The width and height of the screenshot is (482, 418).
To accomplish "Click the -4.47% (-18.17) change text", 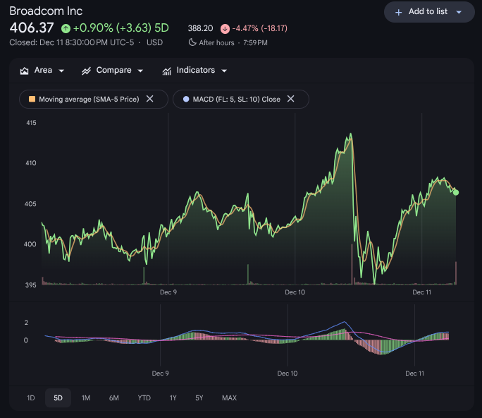I will [260, 28].
